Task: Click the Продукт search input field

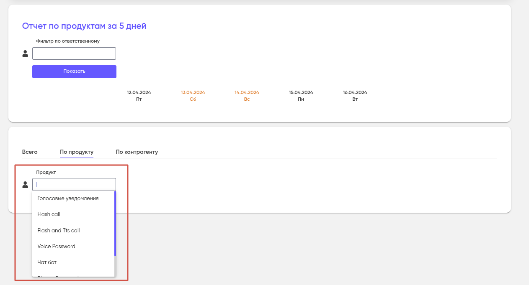Action: 74,185
